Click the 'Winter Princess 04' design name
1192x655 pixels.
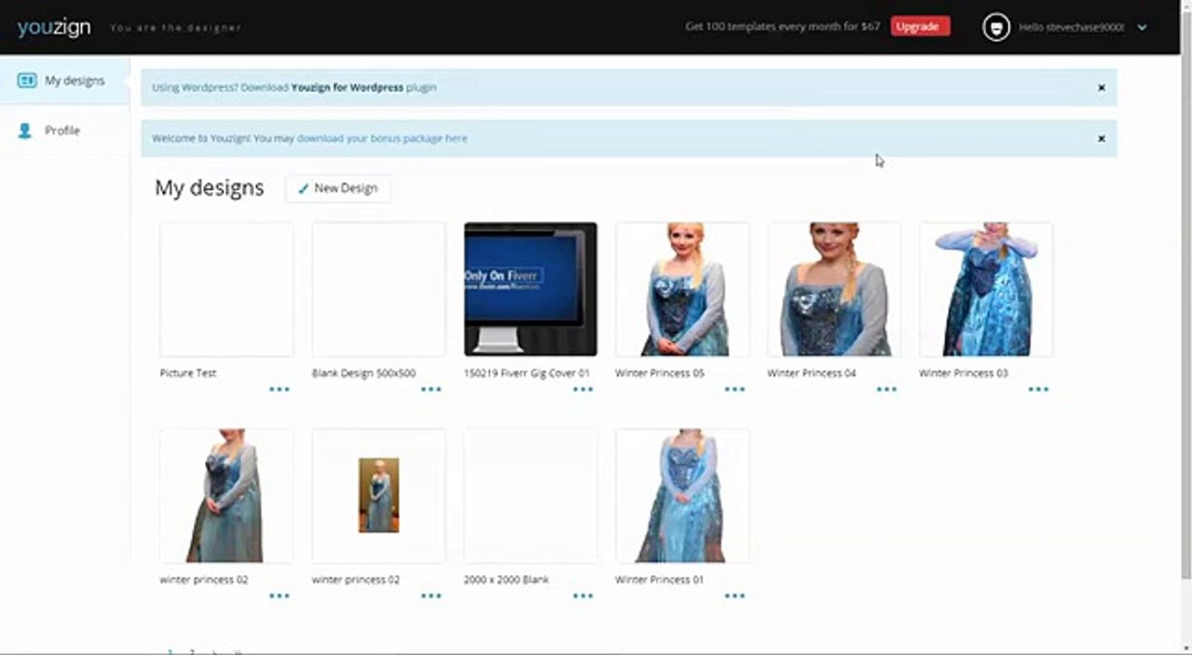(812, 373)
